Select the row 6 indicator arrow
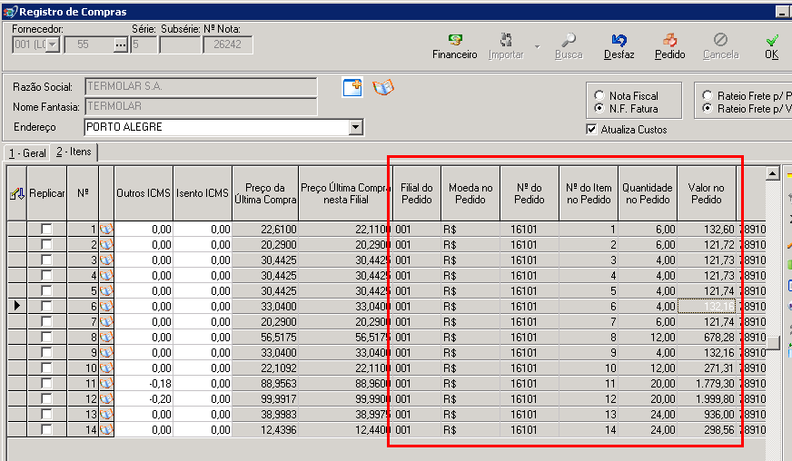 pos(16,306)
